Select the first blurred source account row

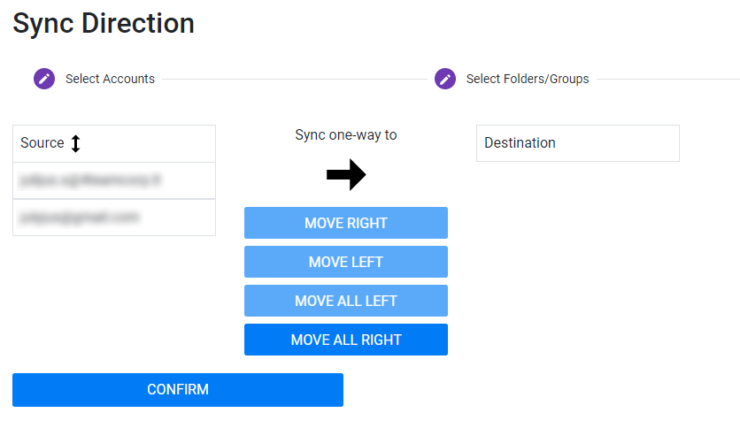tap(114, 180)
